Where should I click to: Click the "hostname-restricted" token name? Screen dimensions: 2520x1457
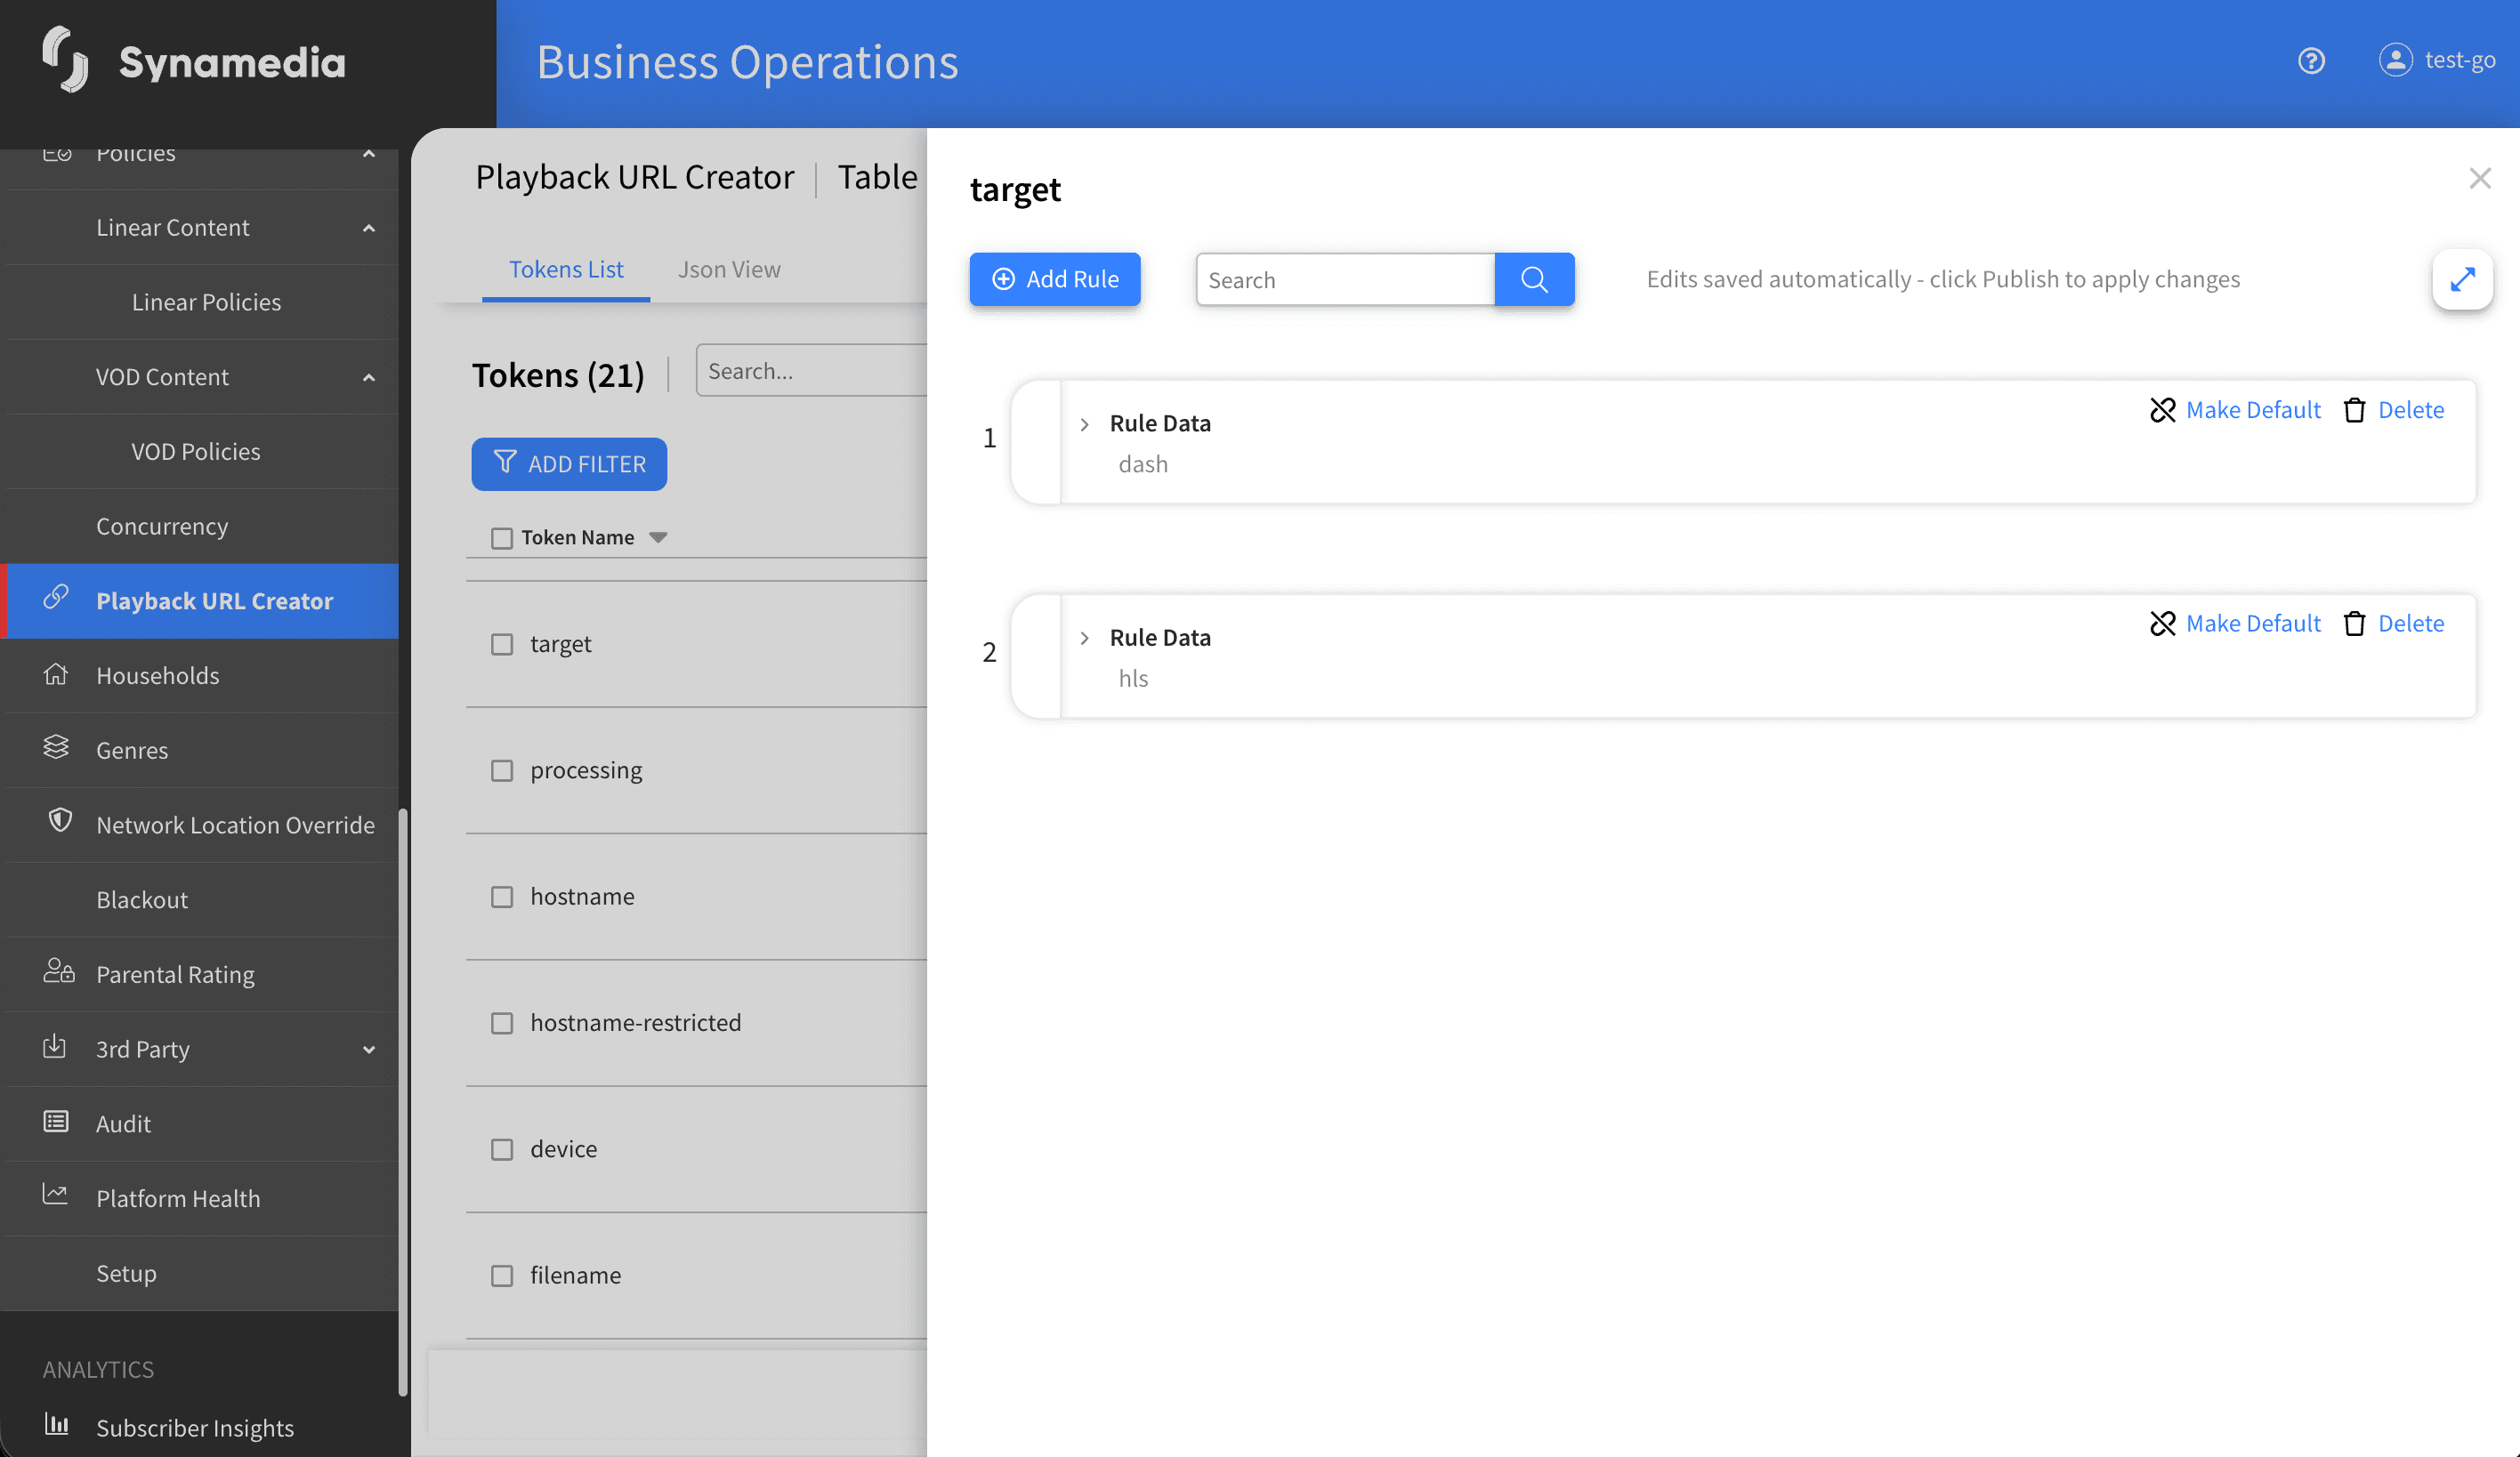[x=636, y=1023]
